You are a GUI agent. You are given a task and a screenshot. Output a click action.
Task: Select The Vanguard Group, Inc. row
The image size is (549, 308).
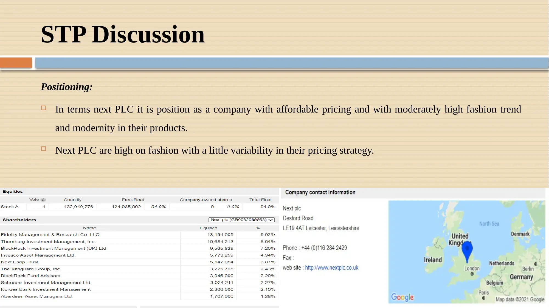click(139, 269)
